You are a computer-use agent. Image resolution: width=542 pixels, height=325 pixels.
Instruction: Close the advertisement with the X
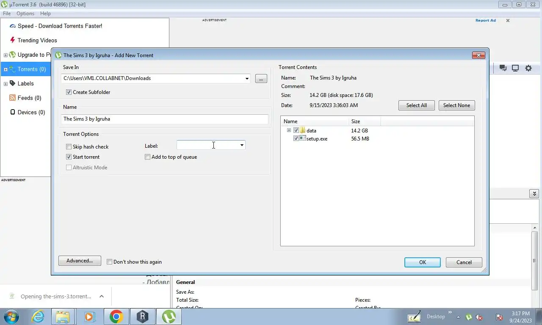click(508, 20)
